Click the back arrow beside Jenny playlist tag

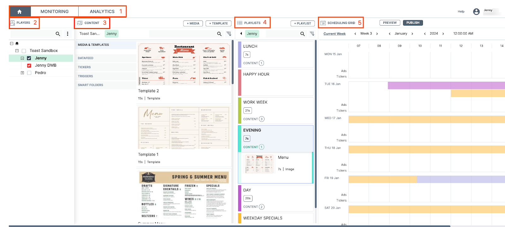[x=241, y=33]
